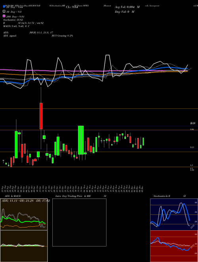Click the 51.72 label on RSI chart
Viewport: 198px width, 262px height.
click(192, 246)
